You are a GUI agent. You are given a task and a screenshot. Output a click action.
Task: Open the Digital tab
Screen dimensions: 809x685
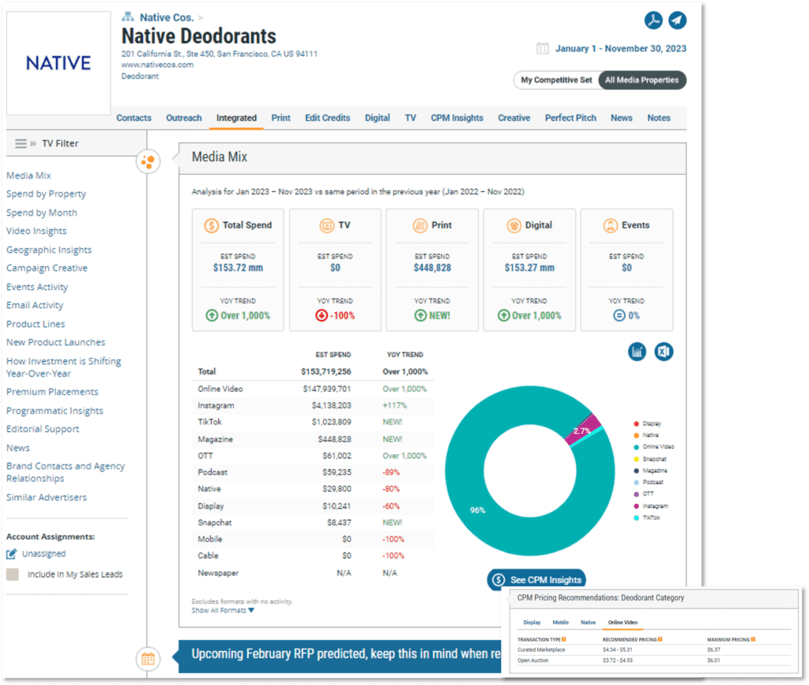click(x=377, y=118)
